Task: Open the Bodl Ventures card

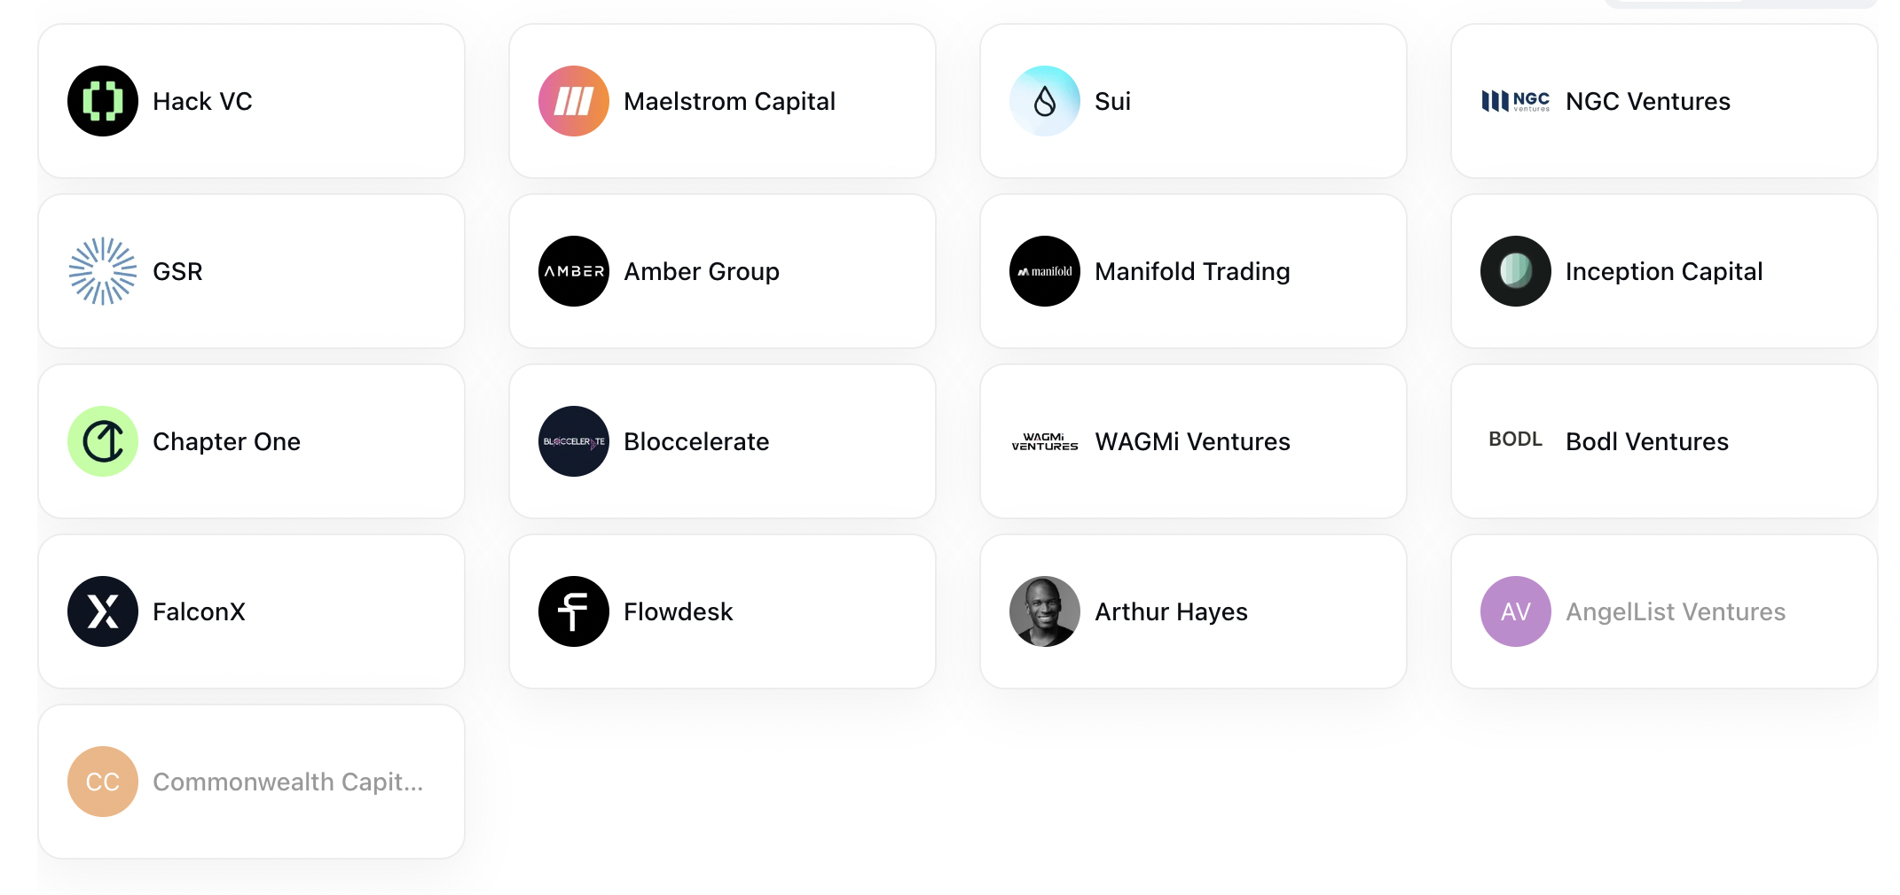Action: tap(1664, 441)
